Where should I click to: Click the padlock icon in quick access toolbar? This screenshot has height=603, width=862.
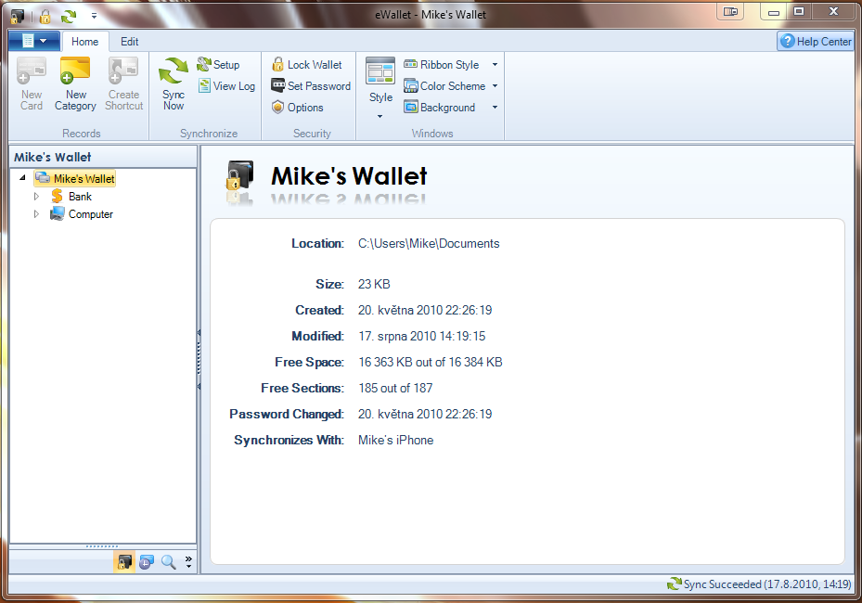tap(45, 16)
